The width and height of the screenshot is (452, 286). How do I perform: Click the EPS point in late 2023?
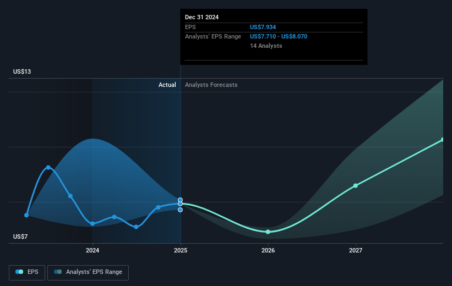70,196
